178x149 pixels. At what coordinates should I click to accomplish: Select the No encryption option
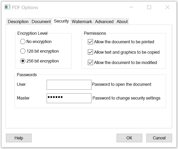[23, 41]
